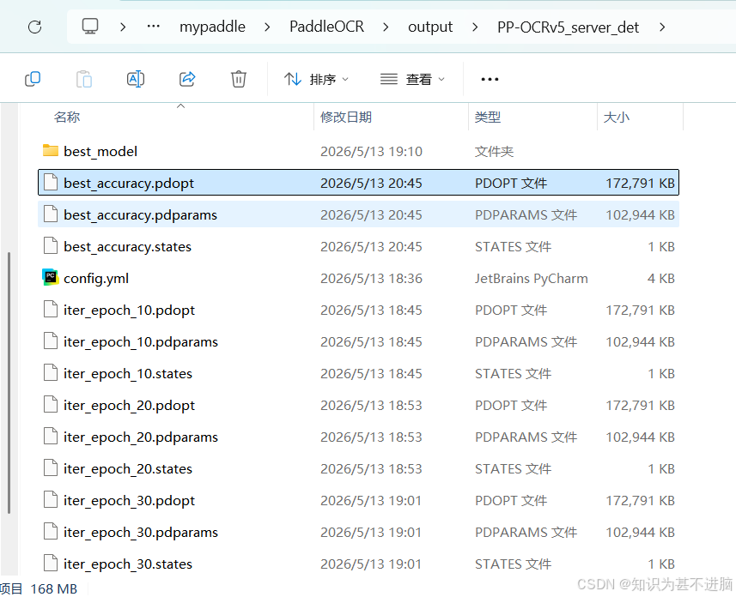This screenshot has width=736, height=597.
Task: Select the iter_epoch_10.states file
Action: tap(359, 373)
